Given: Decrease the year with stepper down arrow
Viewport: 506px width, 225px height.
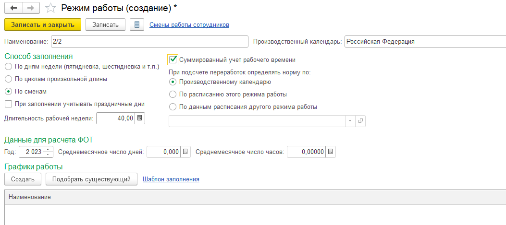Looking at the screenshot, I should (x=48, y=155).
